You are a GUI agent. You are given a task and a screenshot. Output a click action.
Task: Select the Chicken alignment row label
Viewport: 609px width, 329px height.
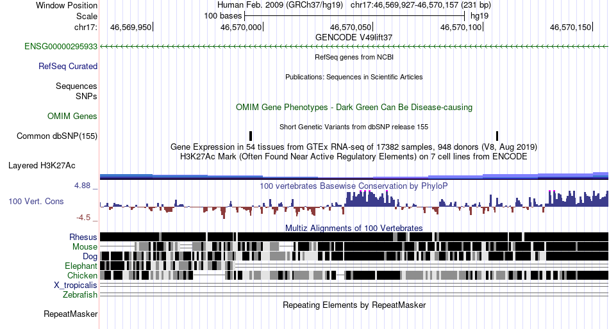(82, 275)
